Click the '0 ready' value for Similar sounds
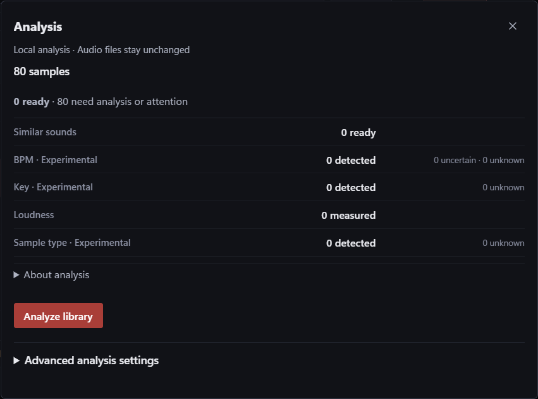Screen dimensions: 538x399 pyautogui.click(x=358, y=133)
